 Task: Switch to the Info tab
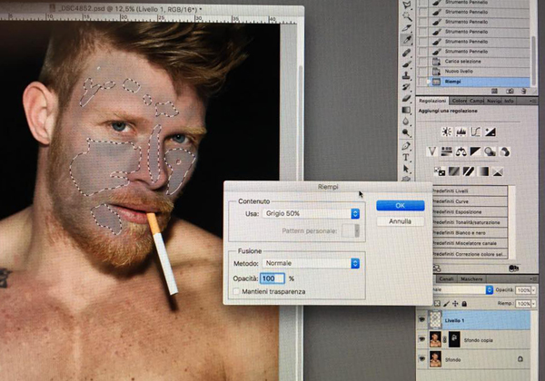pos(509,101)
